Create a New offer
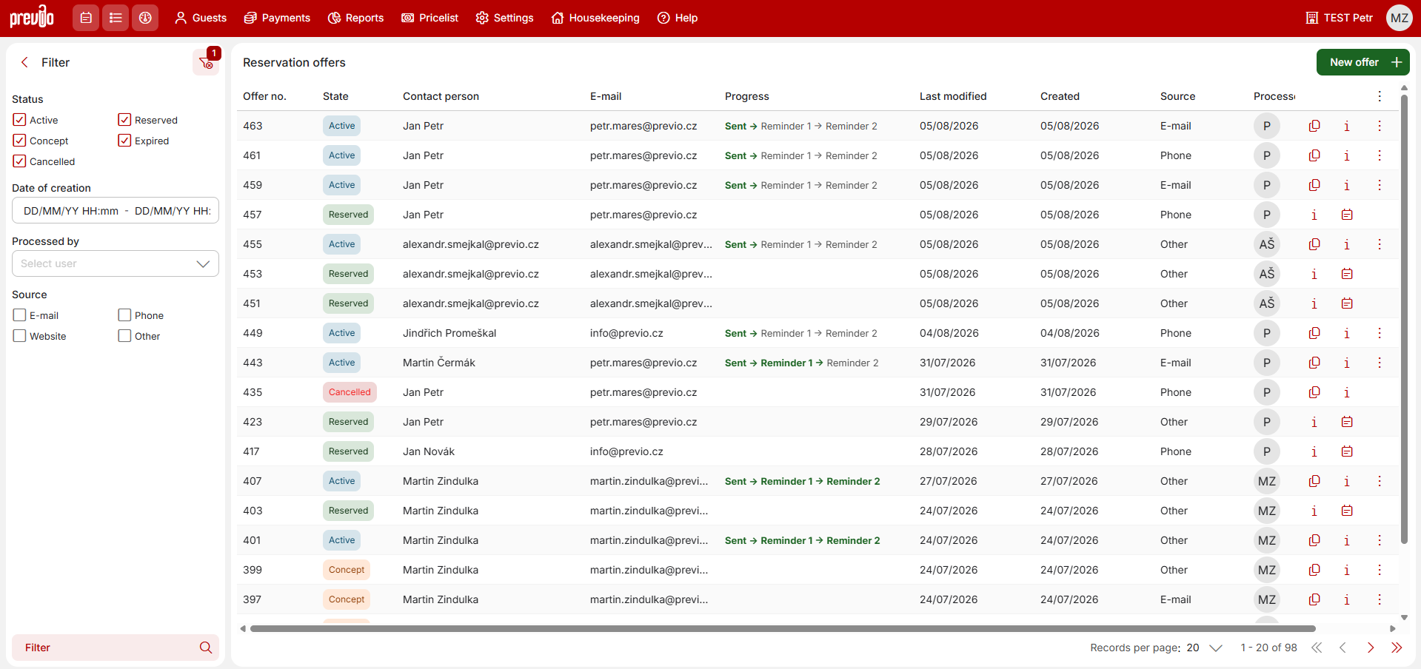This screenshot has height=669, width=1421. point(1363,62)
